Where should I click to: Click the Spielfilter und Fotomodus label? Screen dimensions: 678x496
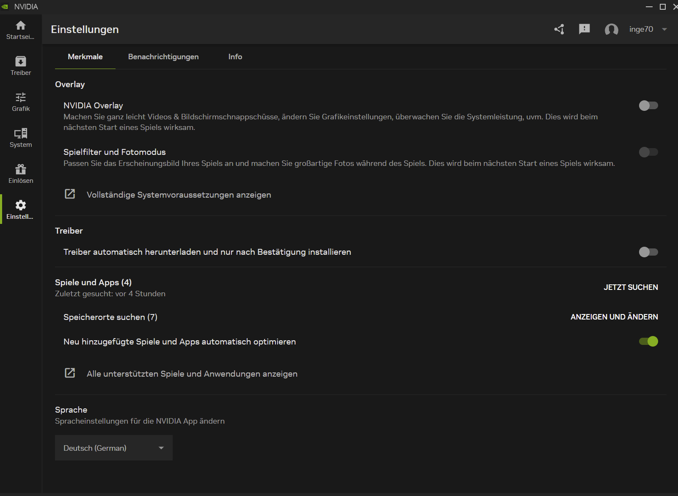click(115, 152)
